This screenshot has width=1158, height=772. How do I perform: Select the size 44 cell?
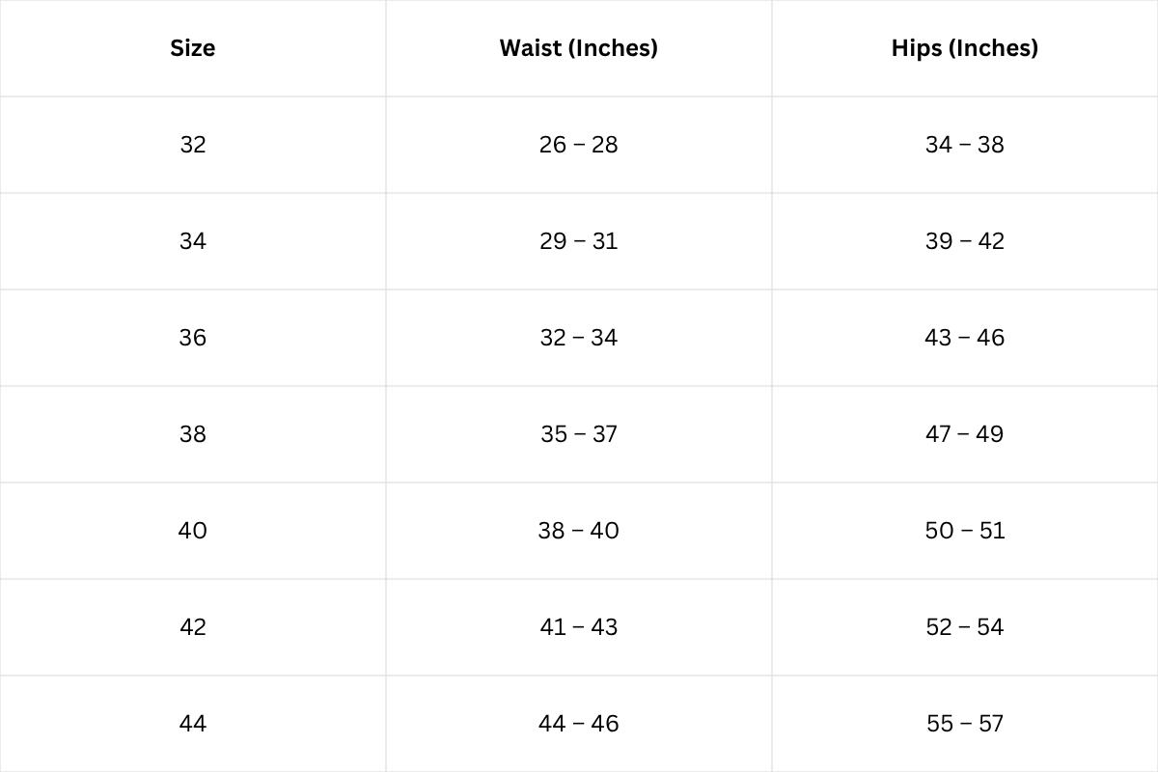pyautogui.click(x=193, y=724)
